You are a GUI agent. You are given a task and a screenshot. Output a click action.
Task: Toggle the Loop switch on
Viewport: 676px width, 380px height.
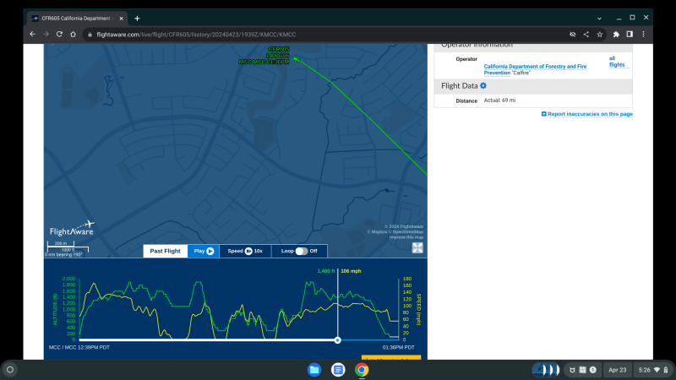(x=300, y=251)
